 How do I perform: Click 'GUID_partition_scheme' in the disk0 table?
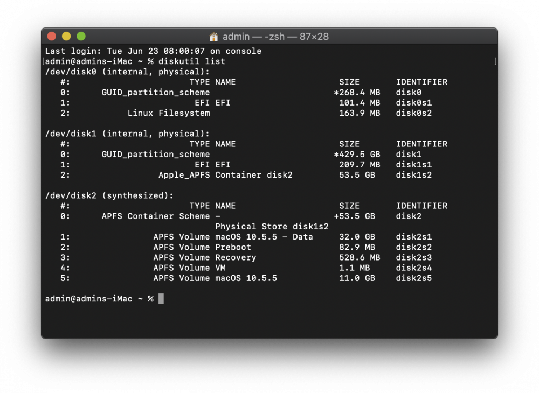156,93
